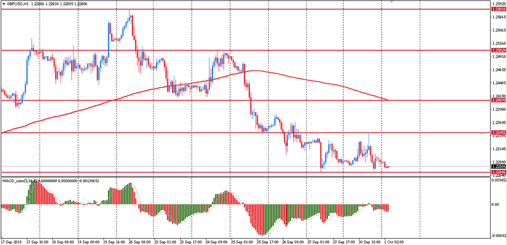Click the 17 Sep 2019 date label

10,242
